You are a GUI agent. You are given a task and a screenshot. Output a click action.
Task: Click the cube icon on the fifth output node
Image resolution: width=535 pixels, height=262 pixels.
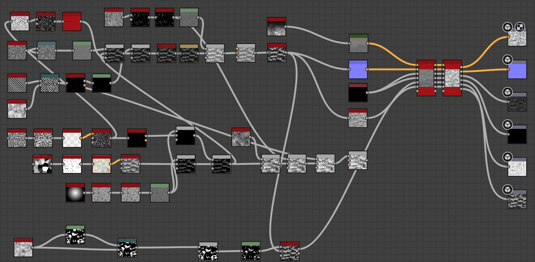click(507, 157)
